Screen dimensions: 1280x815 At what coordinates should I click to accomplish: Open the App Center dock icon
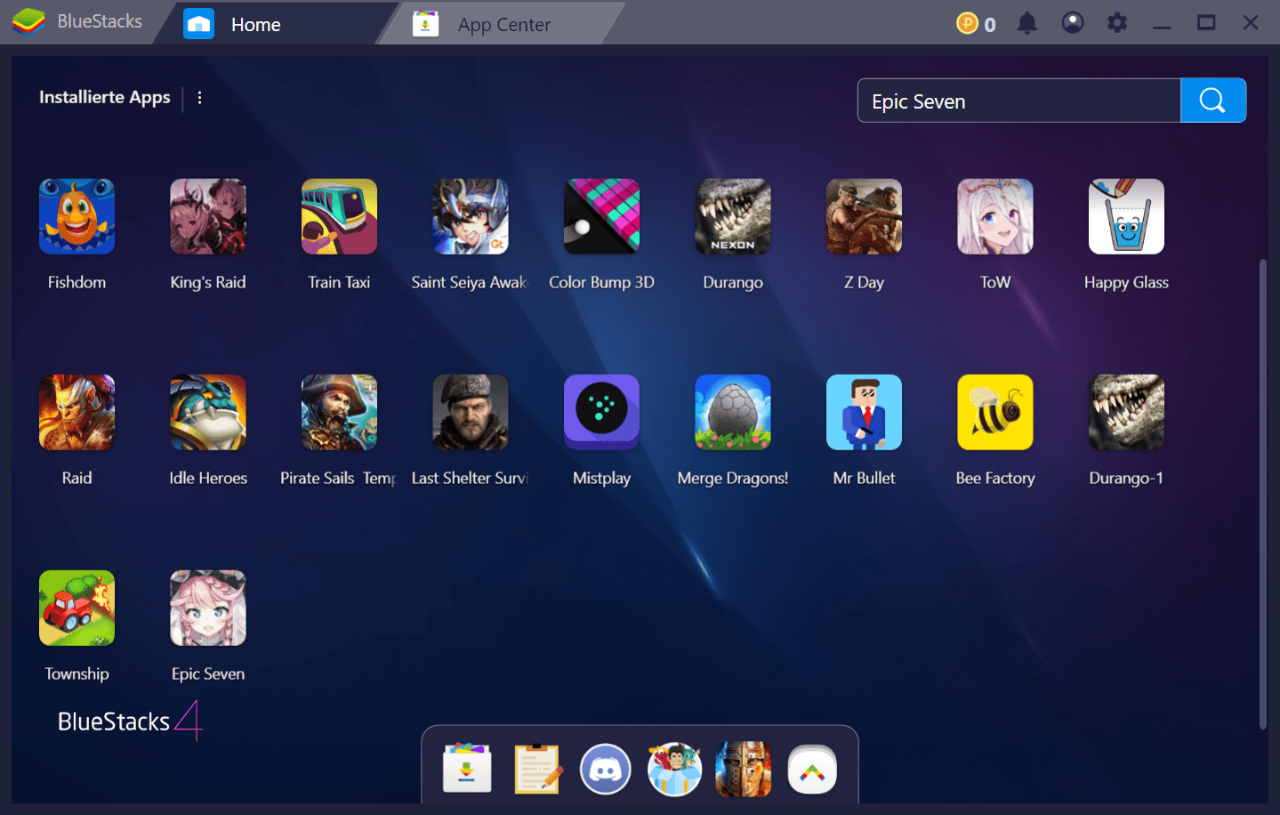[x=467, y=769]
